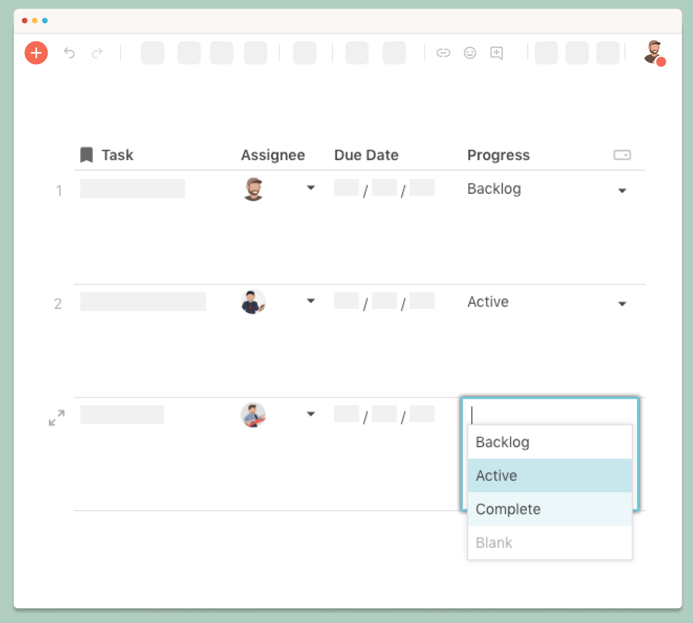Expand the Active progress dropdown in row two
Image resolution: width=693 pixels, height=623 pixels.
[622, 304]
